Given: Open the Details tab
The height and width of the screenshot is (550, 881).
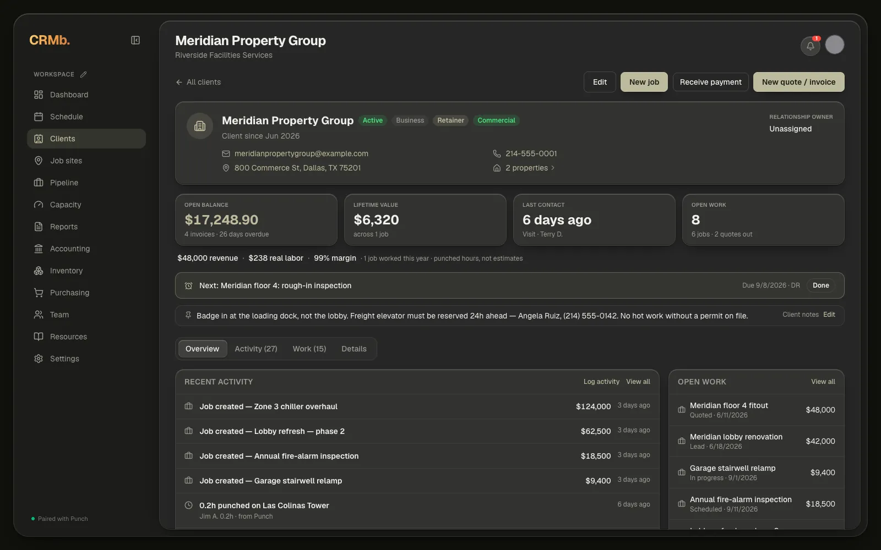Looking at the screenshot, I should pos(354,349).
